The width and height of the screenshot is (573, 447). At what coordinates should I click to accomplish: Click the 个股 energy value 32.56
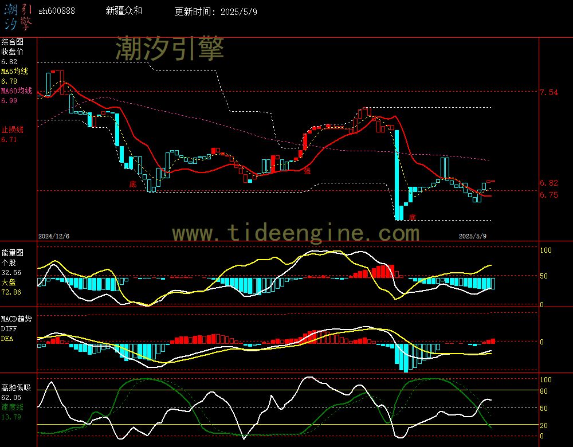pyautogui.click(x=11, y=273)
